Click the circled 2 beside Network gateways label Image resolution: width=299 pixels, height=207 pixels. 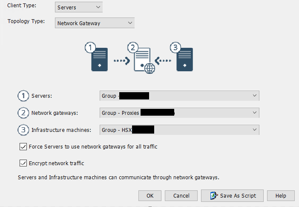click(23, 113)
